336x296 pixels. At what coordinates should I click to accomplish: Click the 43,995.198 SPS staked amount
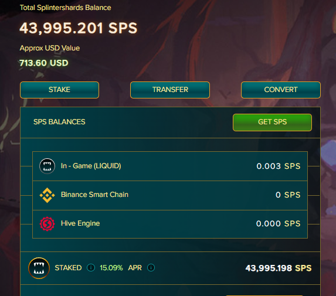(279, 268)
